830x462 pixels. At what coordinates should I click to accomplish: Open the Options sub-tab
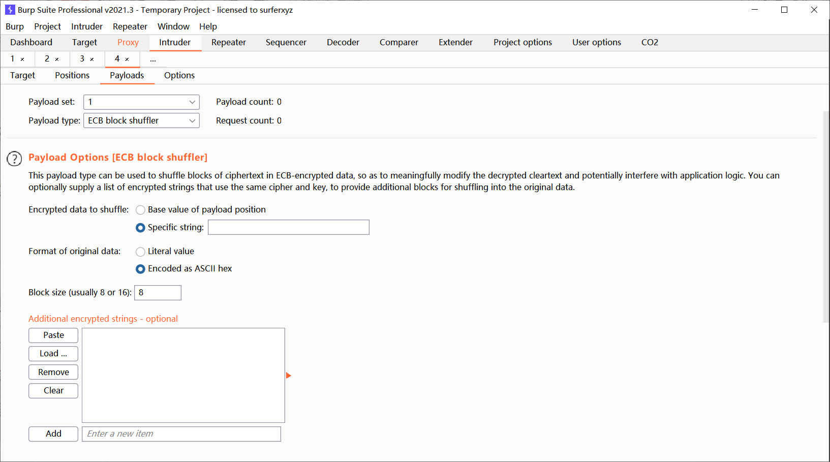pyautogui.click(x=179, y=76)
